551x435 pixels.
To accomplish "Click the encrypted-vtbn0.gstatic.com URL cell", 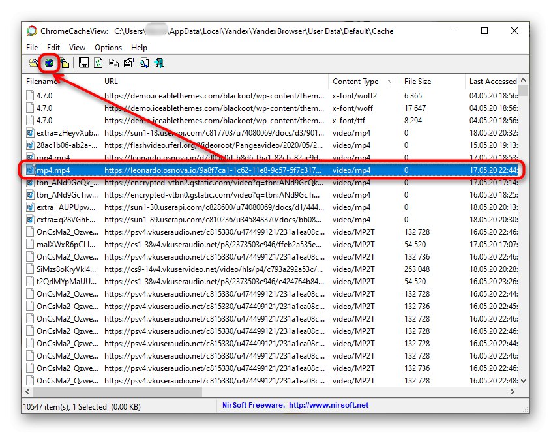I will [x=212, y=194].
